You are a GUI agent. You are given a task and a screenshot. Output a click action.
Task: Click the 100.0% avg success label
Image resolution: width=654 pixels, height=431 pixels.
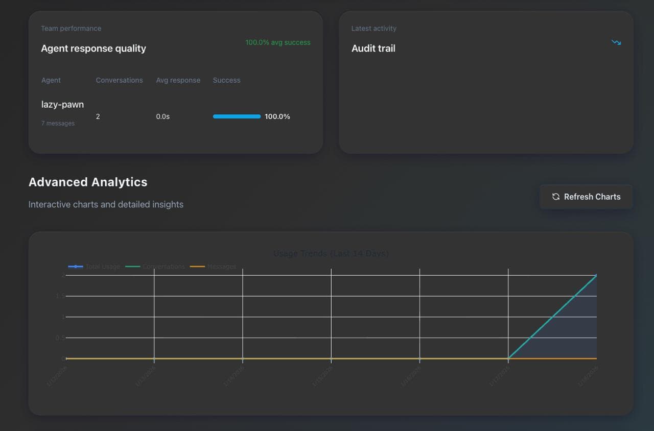[x=277, y=42]
